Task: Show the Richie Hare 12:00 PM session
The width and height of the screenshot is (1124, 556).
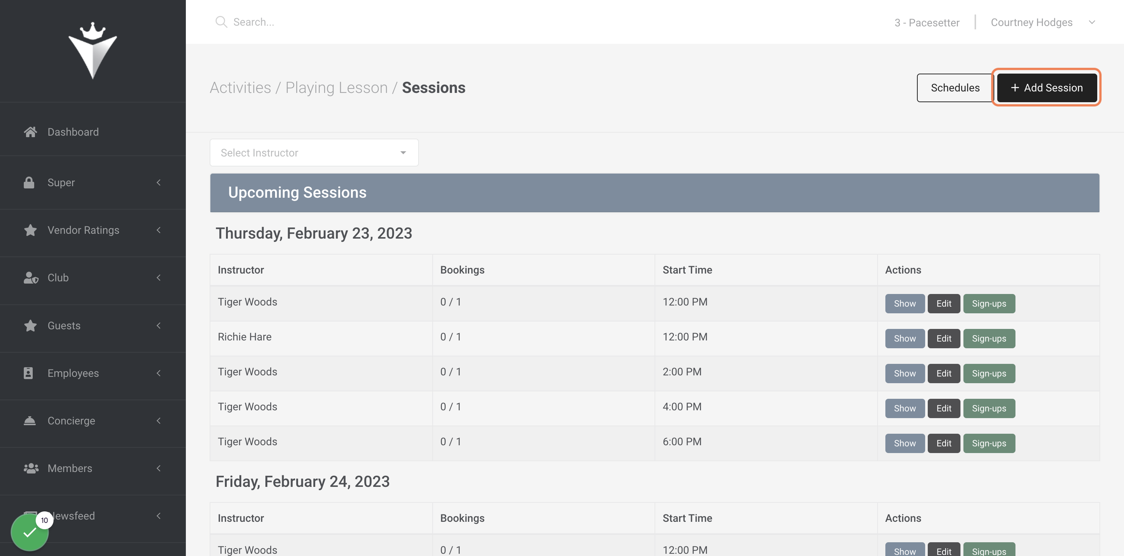Action: (x=905, y=338)
